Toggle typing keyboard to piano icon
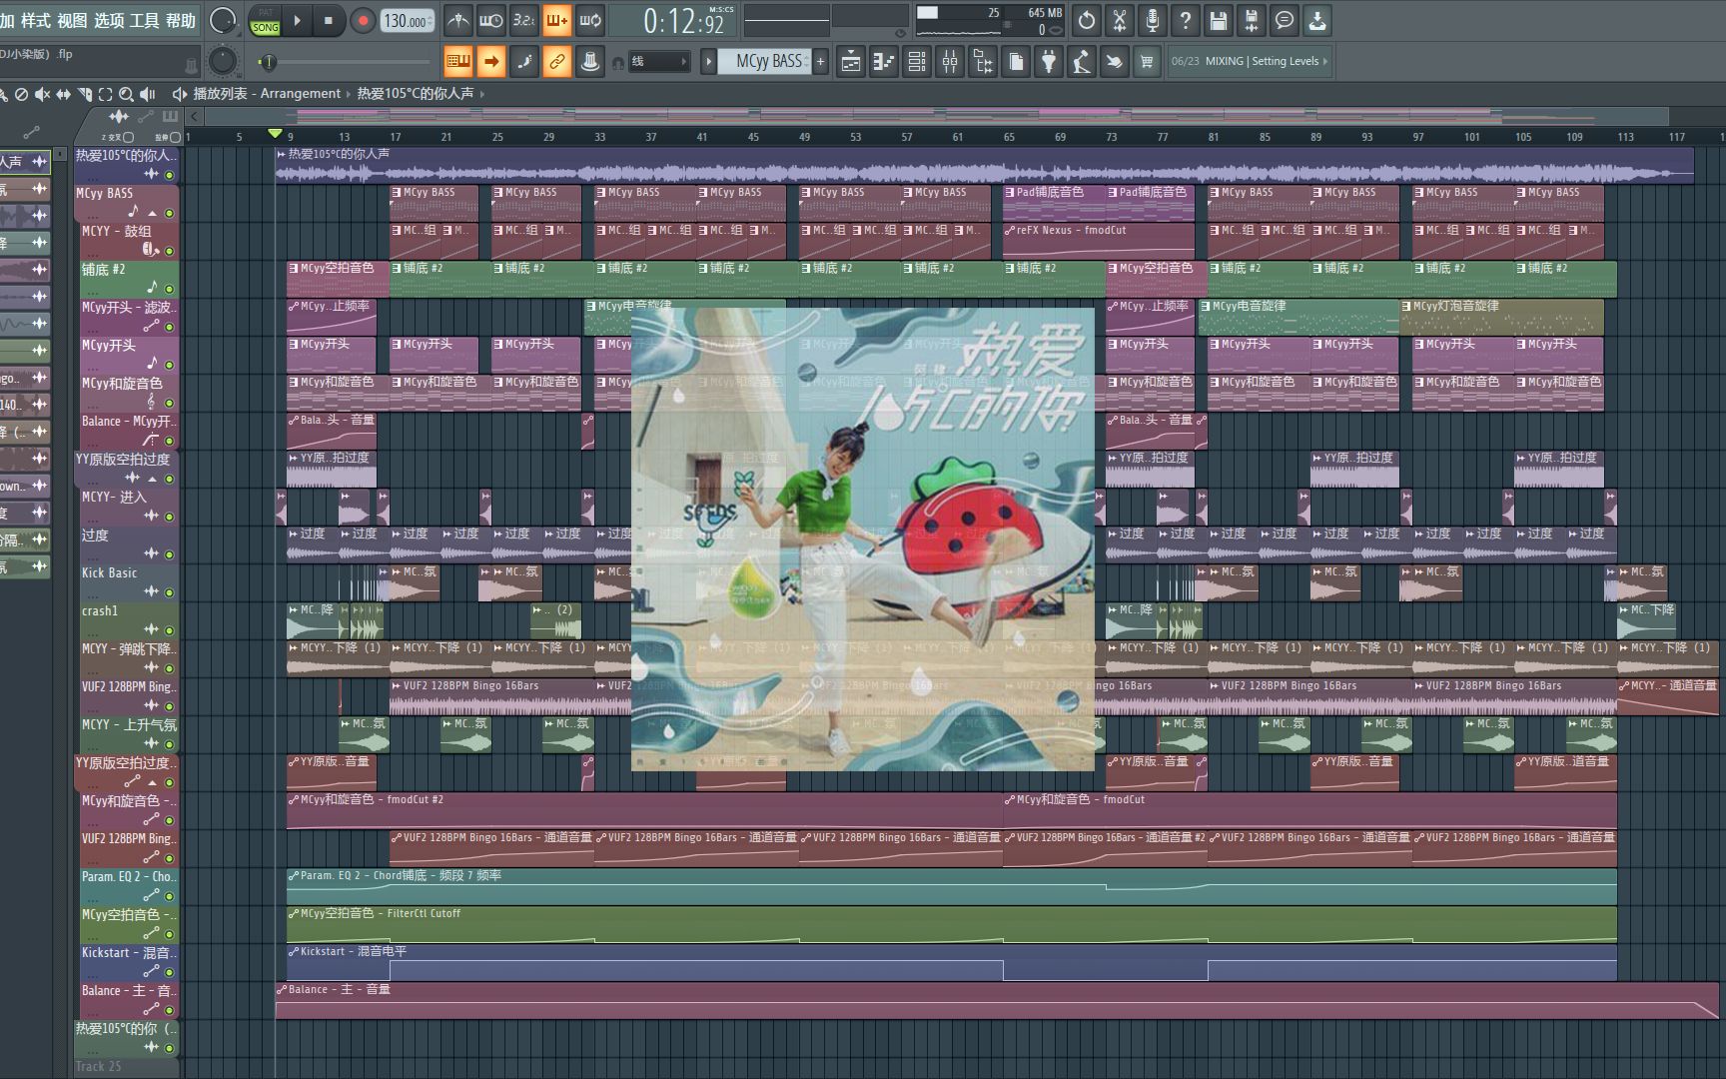The image size is (1726, 1079). 458,62
